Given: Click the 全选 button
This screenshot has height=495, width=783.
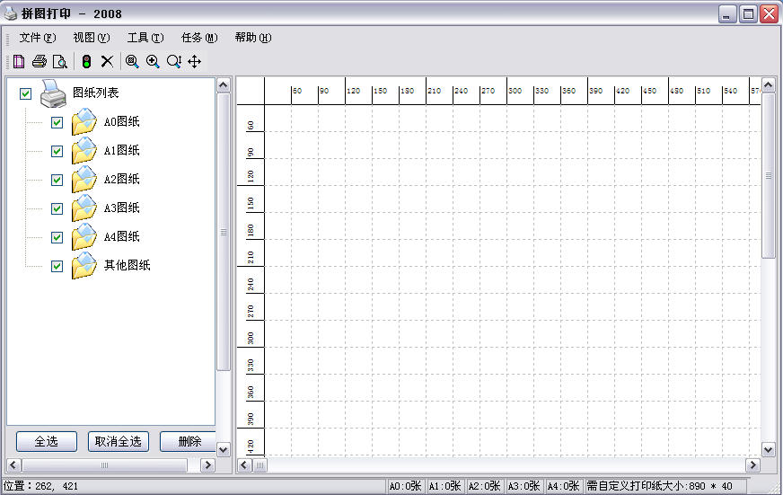Looking at the screenshot, I should pyautogui.click(x=47, y=442).
